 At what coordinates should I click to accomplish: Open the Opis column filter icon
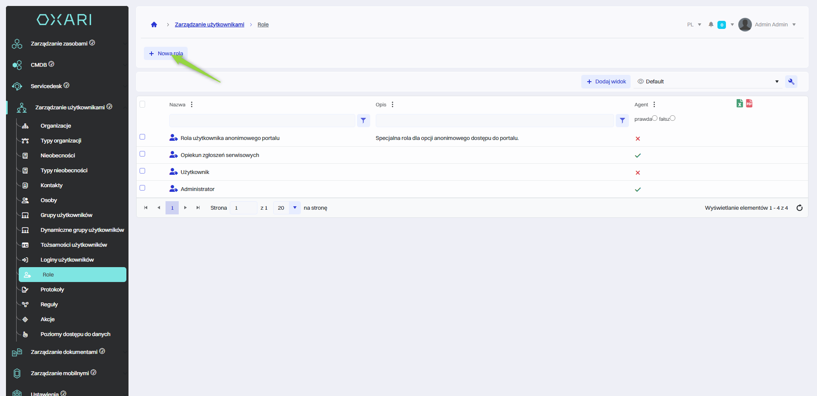click(x=622, y=121)
